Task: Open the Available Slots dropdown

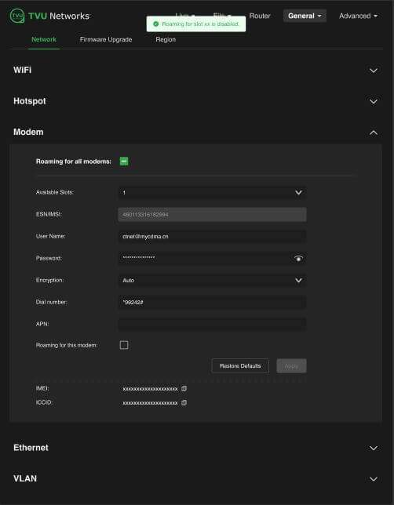Action: click(212, 193)
